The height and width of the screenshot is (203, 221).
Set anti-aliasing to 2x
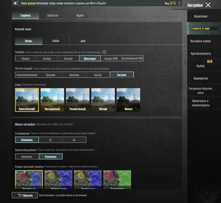[x=50, y=140]
